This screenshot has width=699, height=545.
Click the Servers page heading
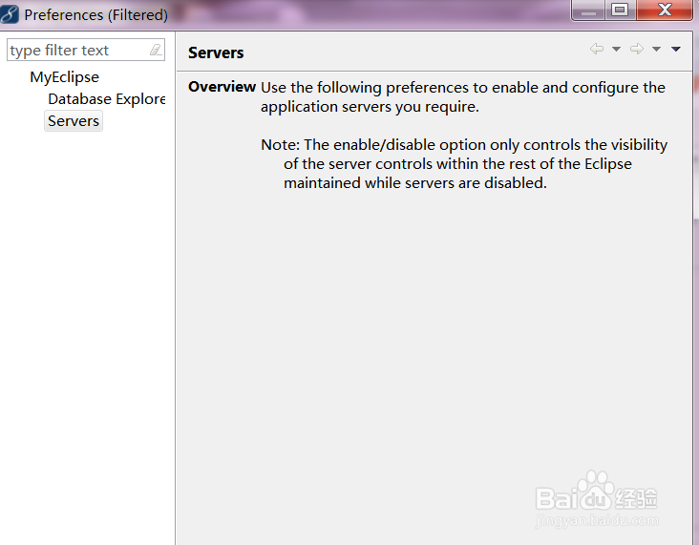click(x=216, y=52)
